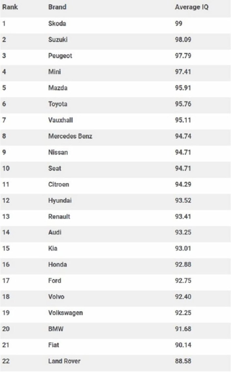Select the Brand column header
This screenshot has width=231, height=372.
coord(57,7)
